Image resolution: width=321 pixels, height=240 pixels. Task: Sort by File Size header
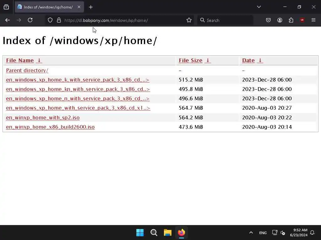(x=190, y=60)
